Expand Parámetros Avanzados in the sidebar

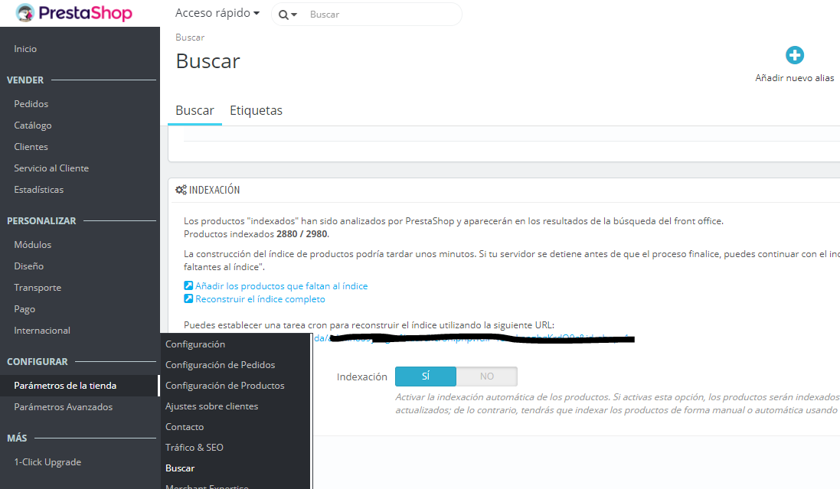[x=63, y=407]
